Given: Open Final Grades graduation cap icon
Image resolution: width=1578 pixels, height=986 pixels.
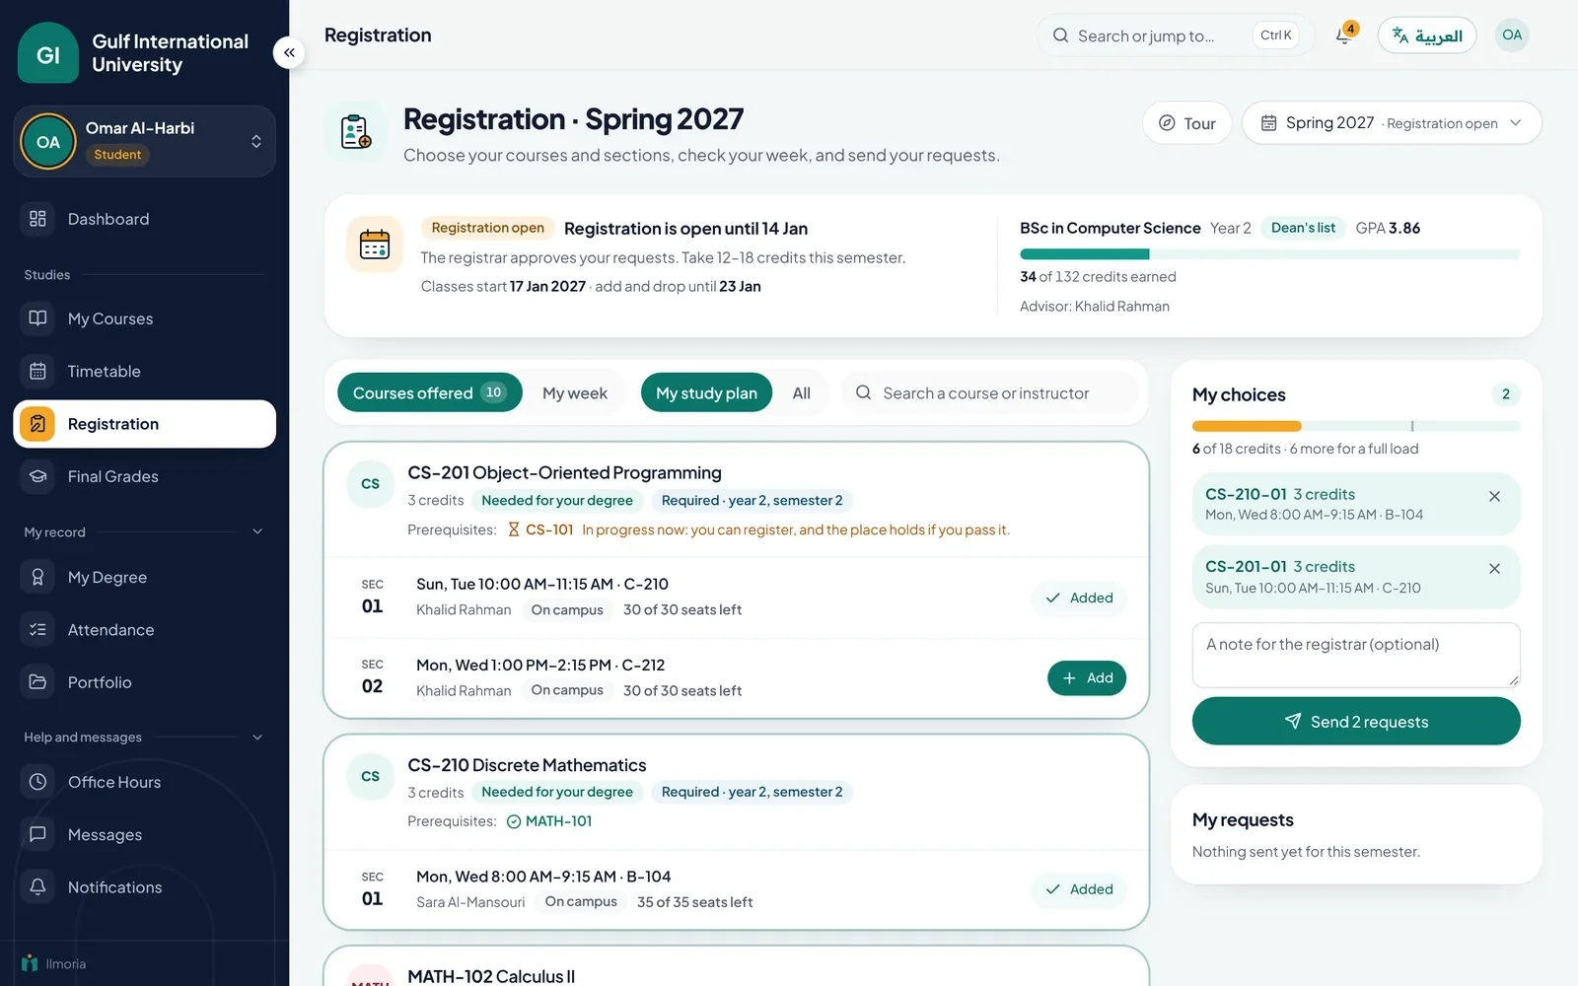Looking at the screenshot, I should point(37,476).
